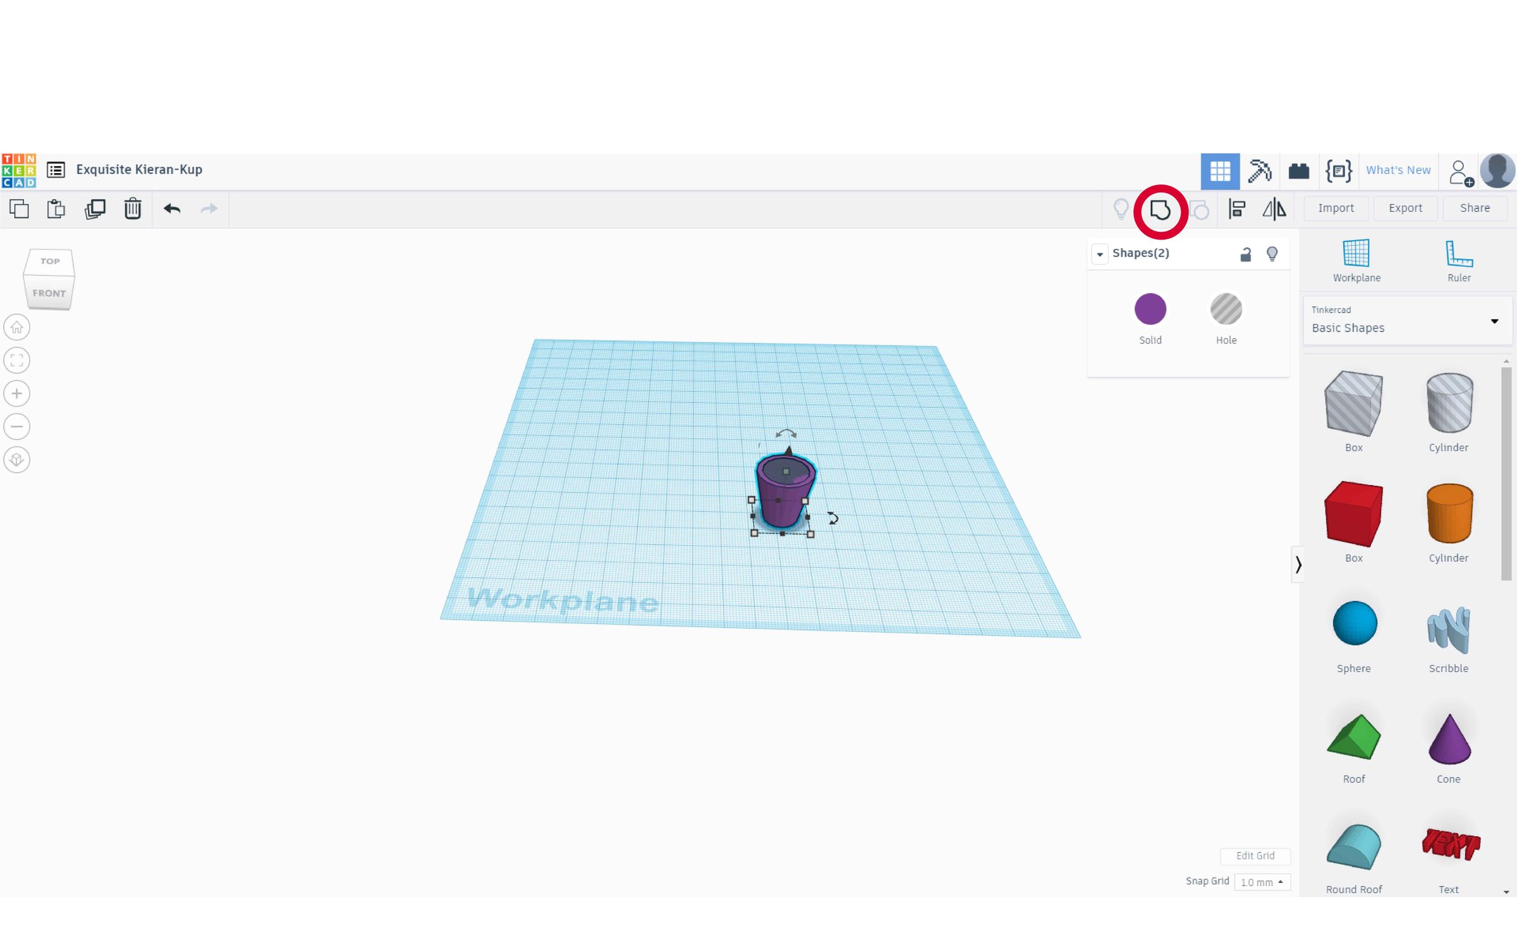Select the Align tool
Image resolution: width=1517 pixels, height=931 pixels.
[1237, 208]
